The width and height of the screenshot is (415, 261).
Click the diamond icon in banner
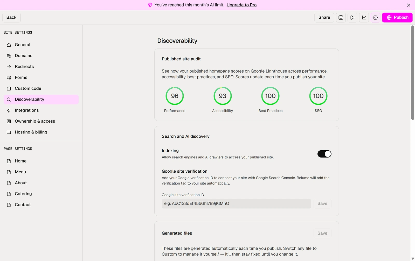click(150, 5)
